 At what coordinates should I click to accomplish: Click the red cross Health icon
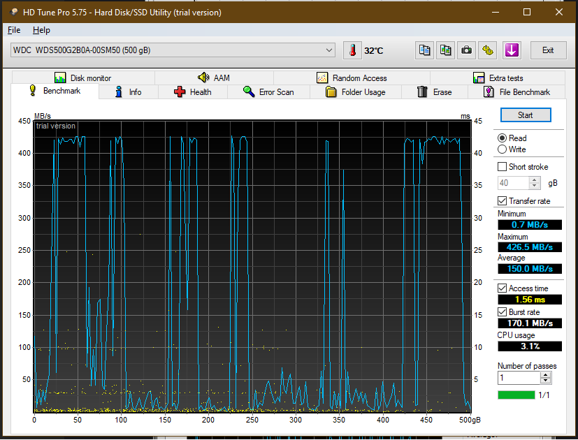click(x=180, y=91)
